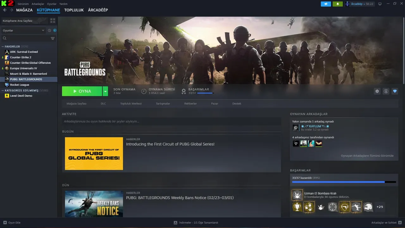Open the advanced filter options icon
405x228 pixels.
point(53,38)
